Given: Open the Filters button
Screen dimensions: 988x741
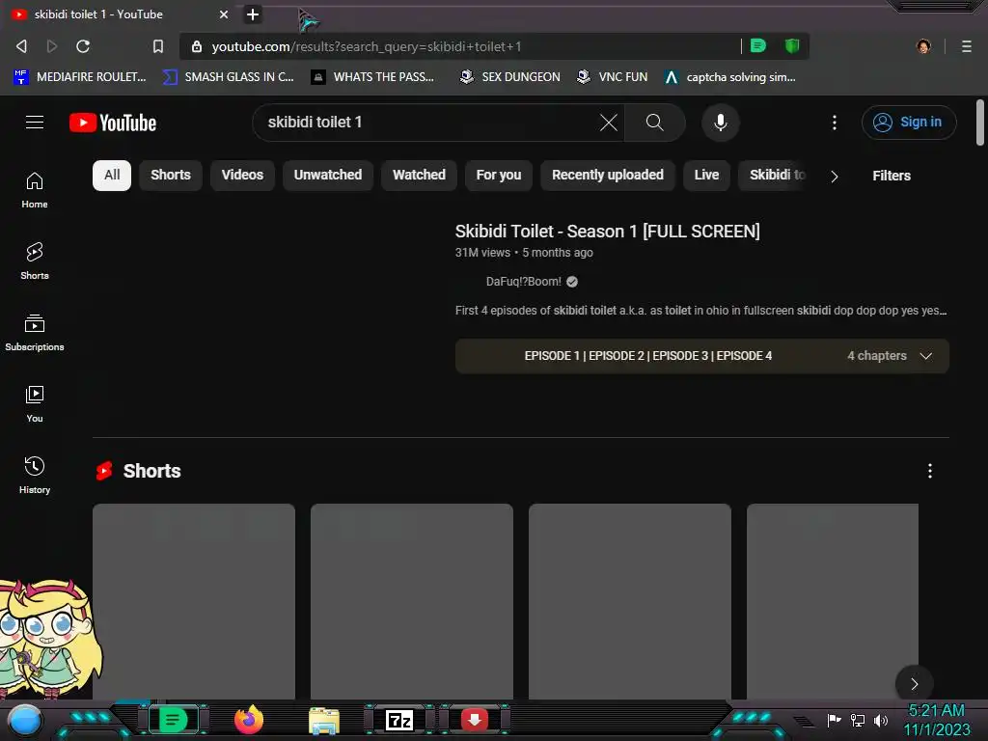Looking at the screenshot, I should 891,176.
